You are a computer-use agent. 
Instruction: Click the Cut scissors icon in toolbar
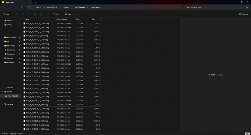(17, 14)
